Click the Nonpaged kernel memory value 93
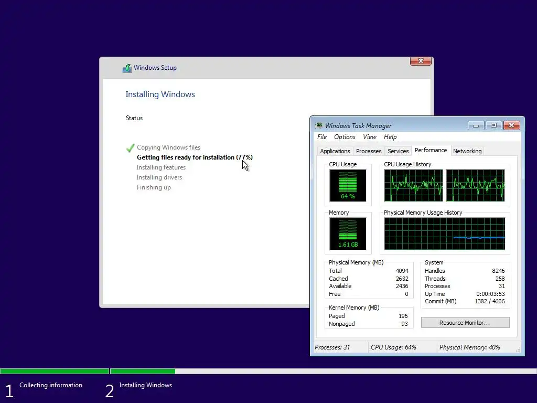This screenshot has height=403, width=537. pos(404,324)
